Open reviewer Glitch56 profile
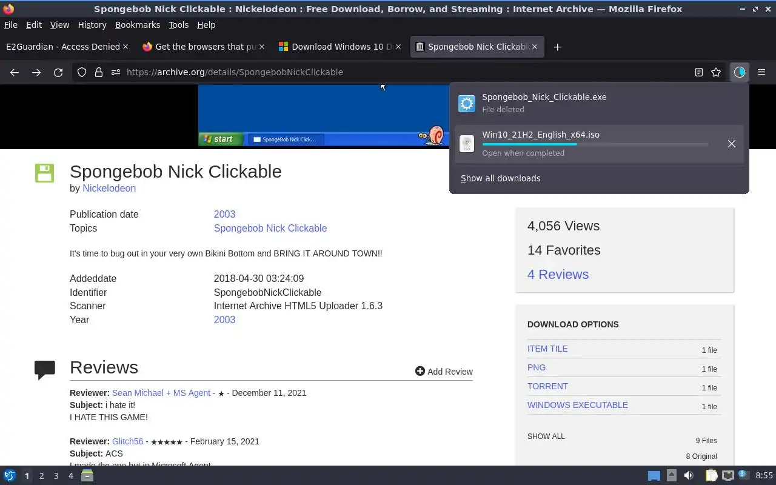The height and width of the screenshot is (485, 776). [x=127, y=441]
